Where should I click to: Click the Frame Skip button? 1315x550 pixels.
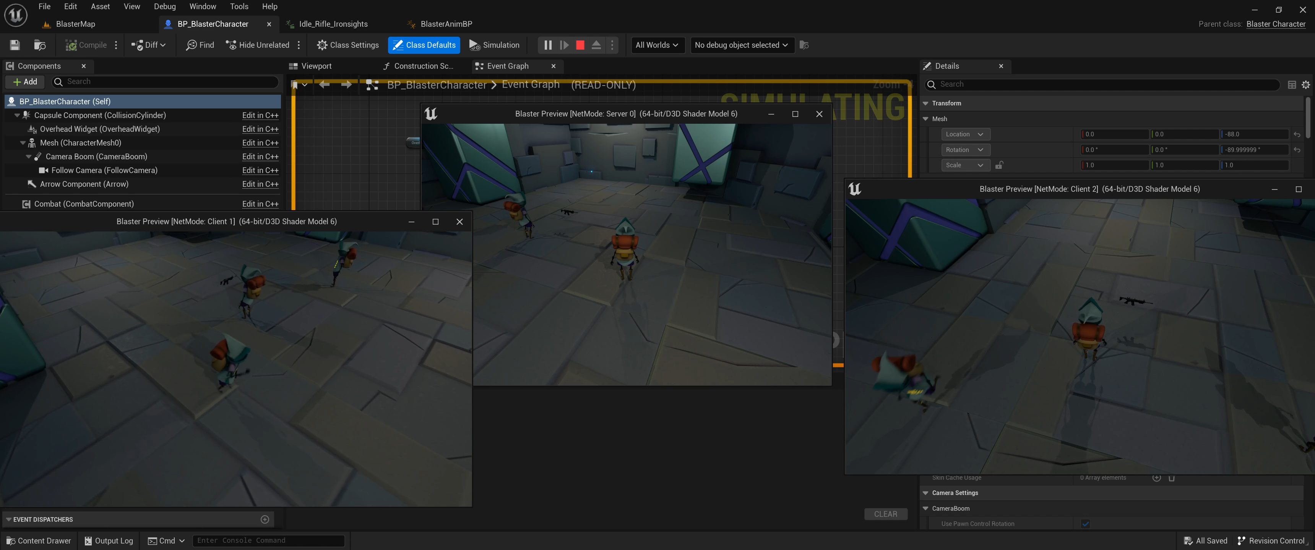pos(564,45)
